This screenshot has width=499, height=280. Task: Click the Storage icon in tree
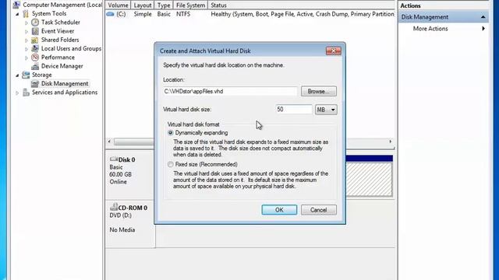(26, 75)
